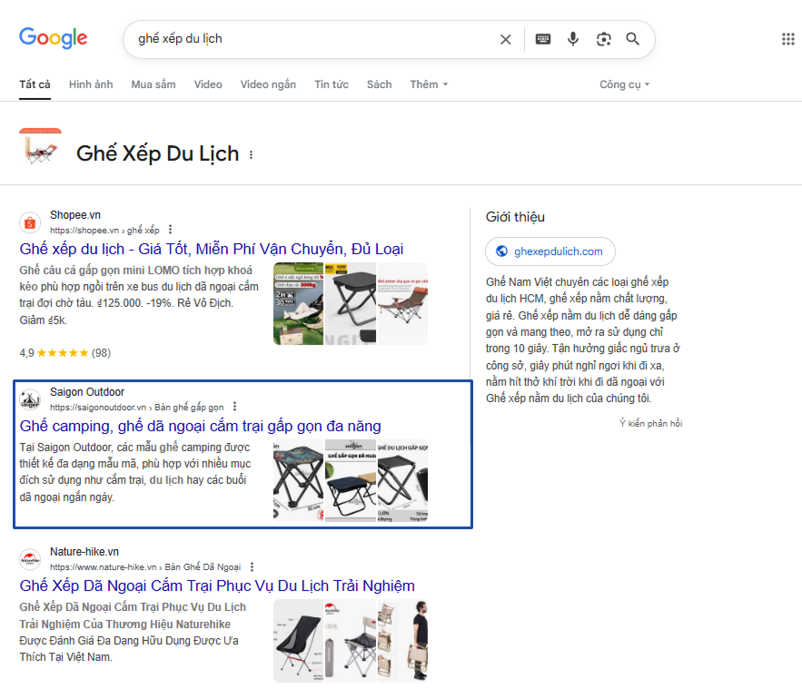Open the Google apps grid
Viewport: 802px width, 689px height.
coord(787,39)
